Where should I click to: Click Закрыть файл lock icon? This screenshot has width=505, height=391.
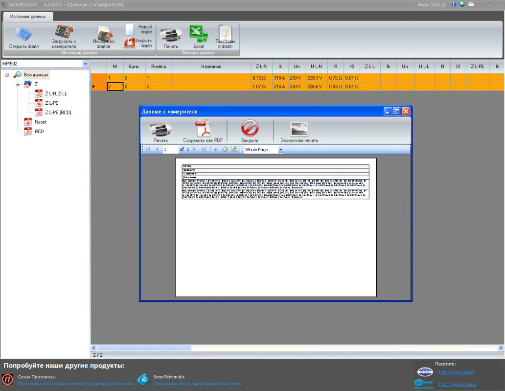[130, 43]
